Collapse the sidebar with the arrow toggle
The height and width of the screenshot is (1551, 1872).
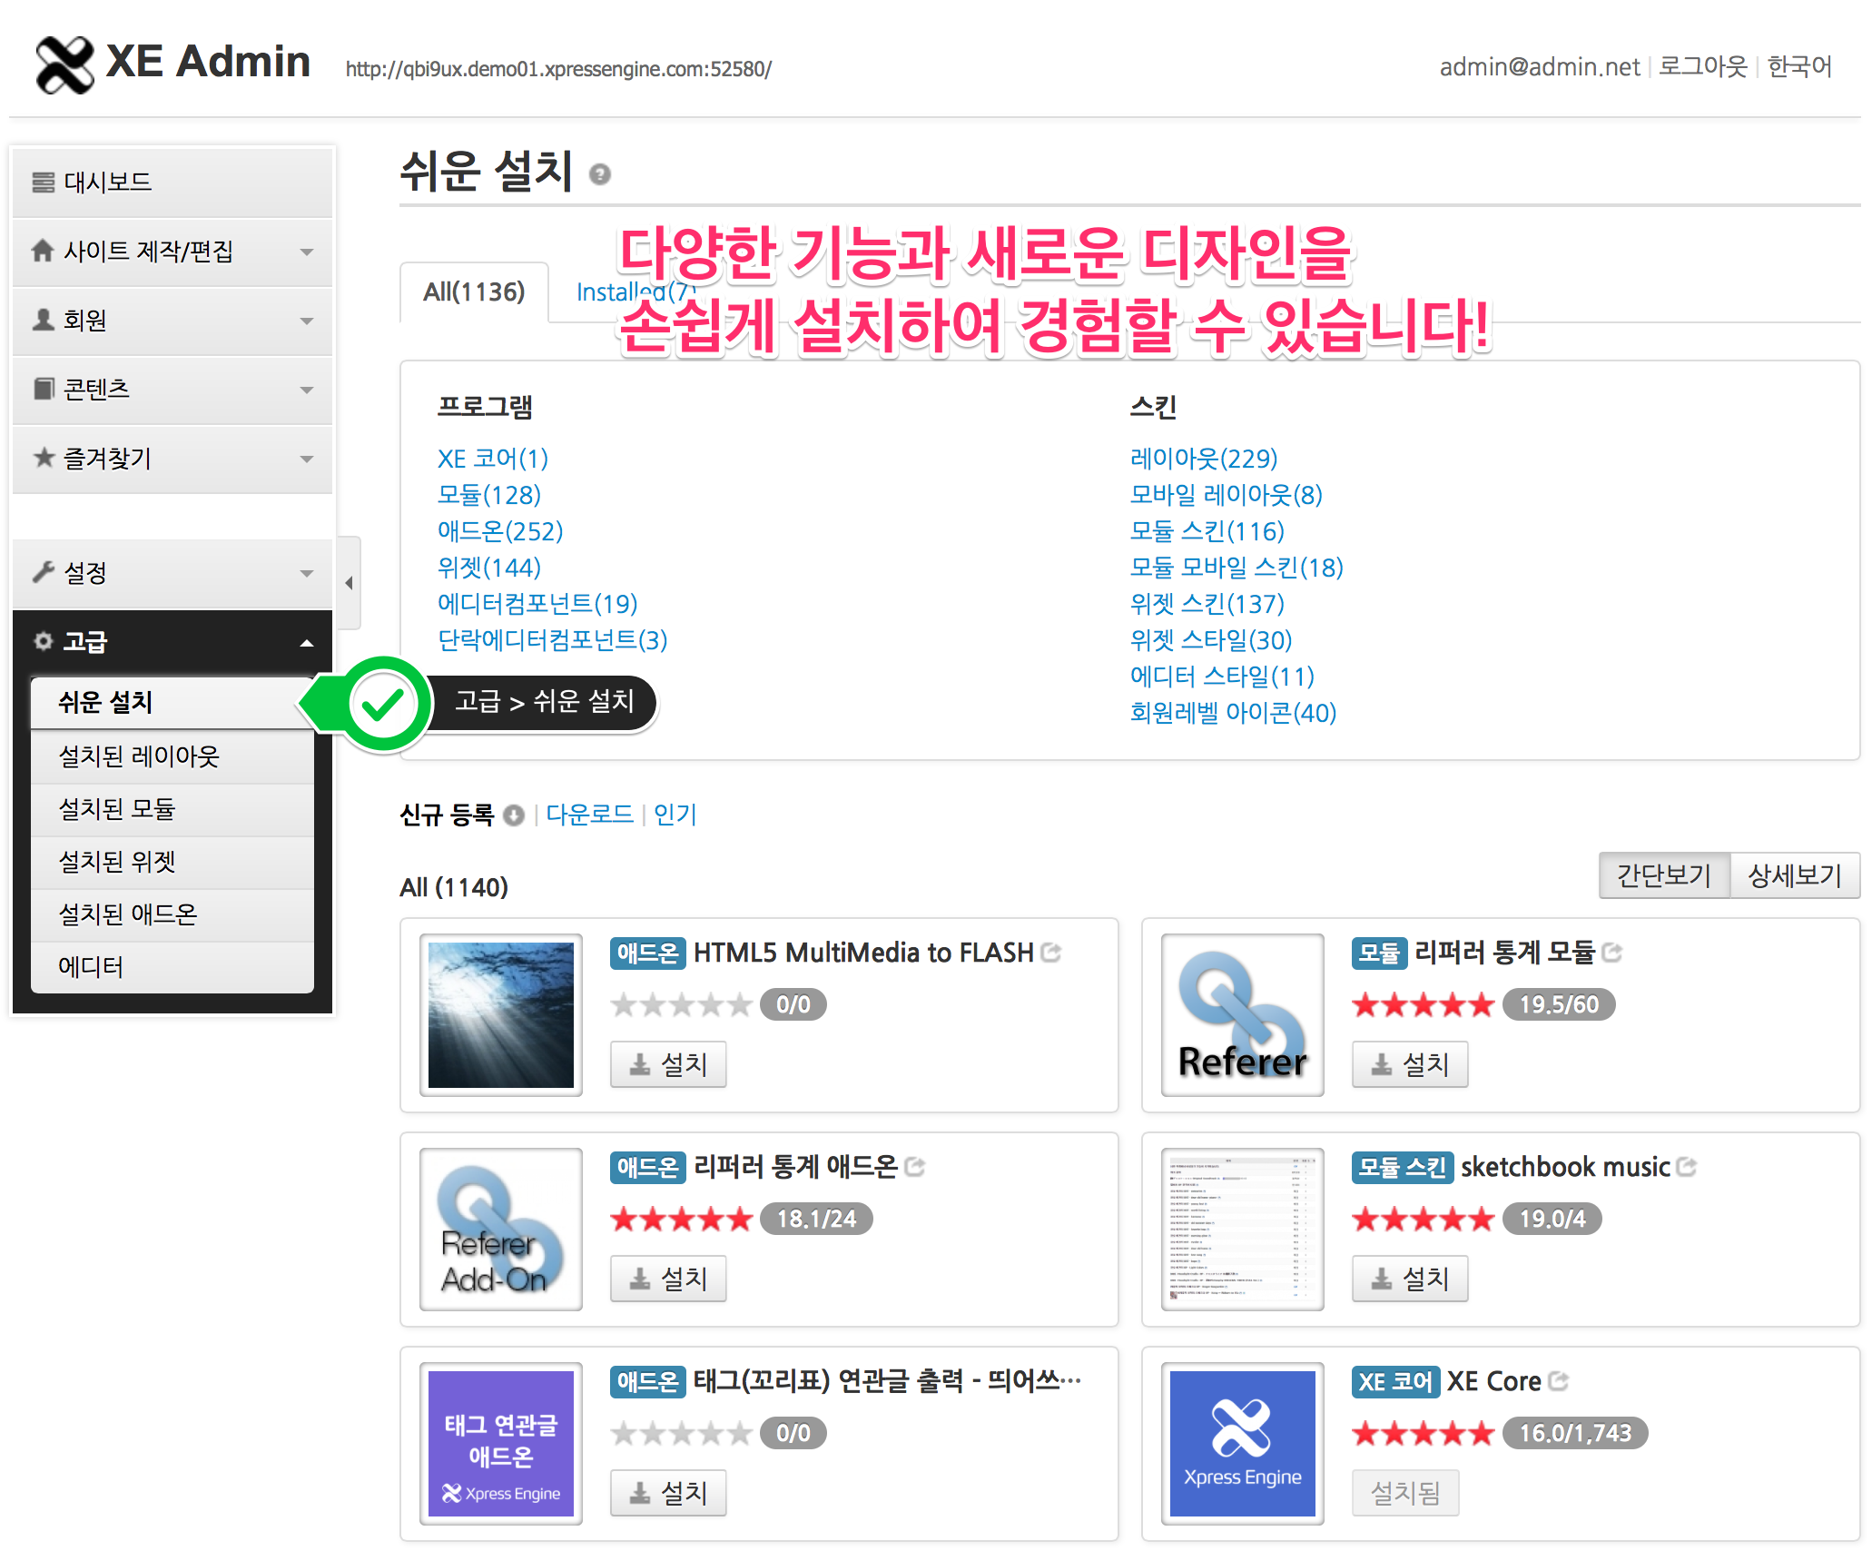349,584
